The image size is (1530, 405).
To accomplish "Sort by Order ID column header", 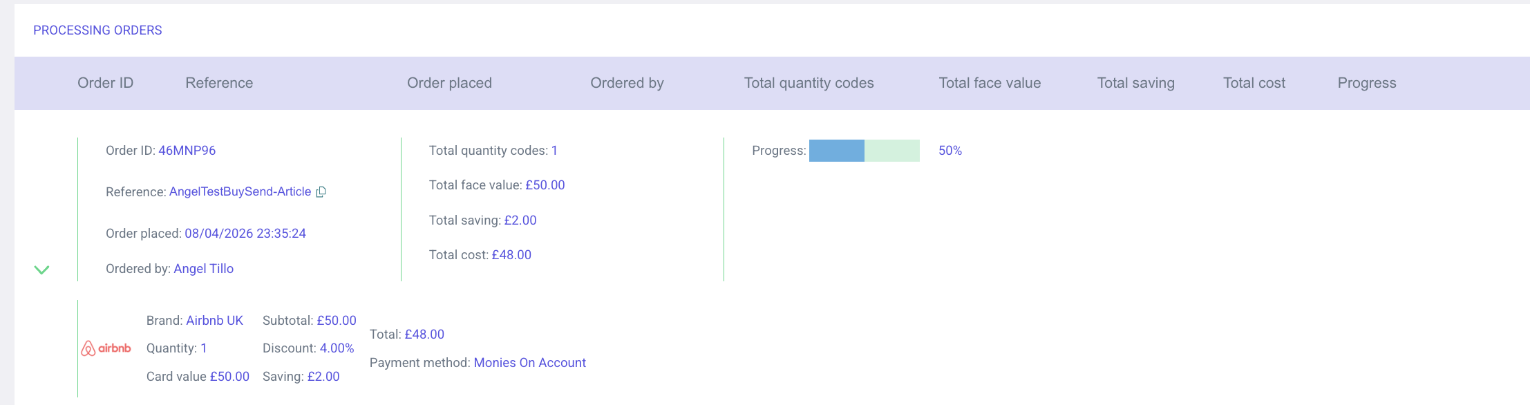I will coord(105,83).
